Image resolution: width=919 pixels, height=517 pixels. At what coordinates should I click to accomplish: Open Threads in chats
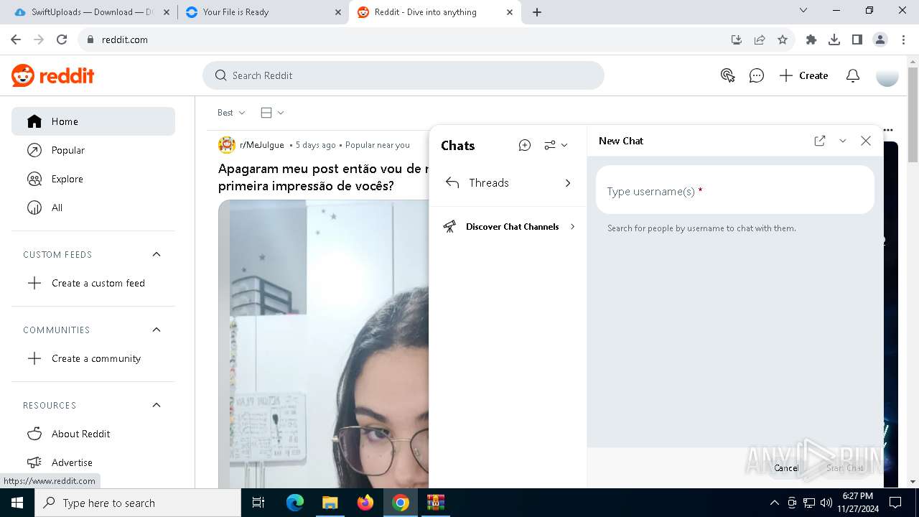point(508,183)
